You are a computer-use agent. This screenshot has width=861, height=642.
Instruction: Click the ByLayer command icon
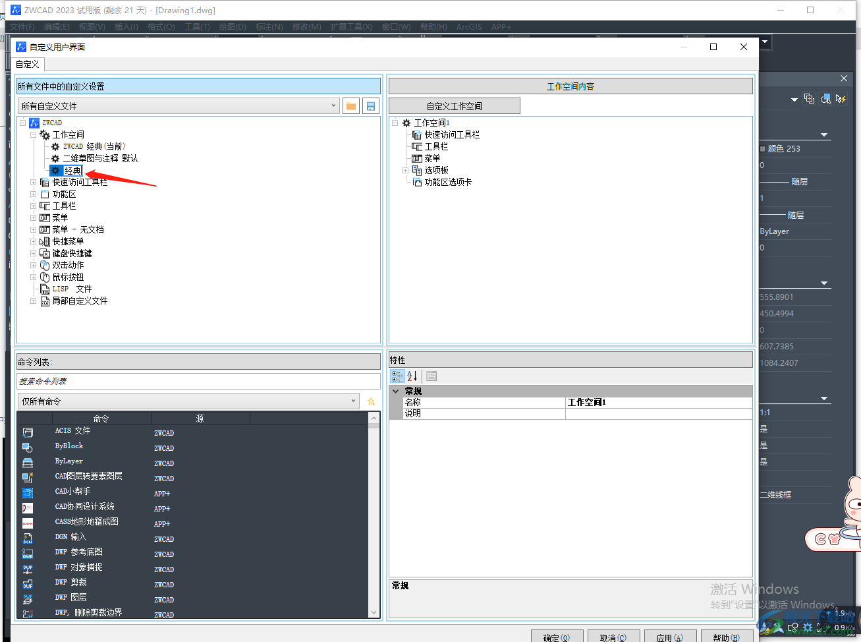(x=28, y=463)
